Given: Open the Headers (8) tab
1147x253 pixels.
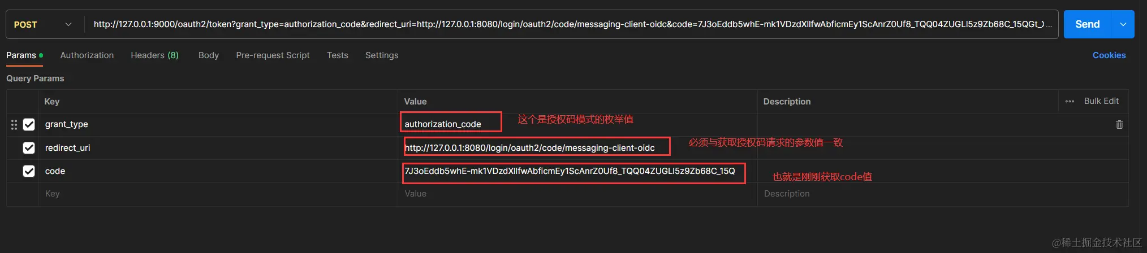Looking at the screenshot, I should click(154, 55).
